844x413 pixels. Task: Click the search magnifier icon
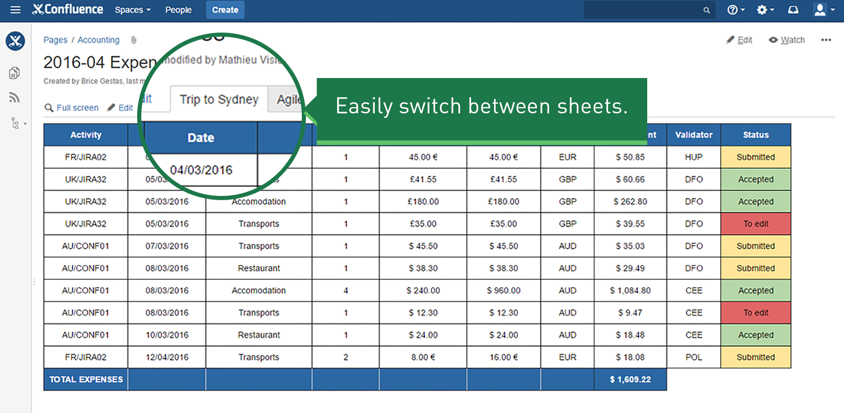[x=706, y=10]
